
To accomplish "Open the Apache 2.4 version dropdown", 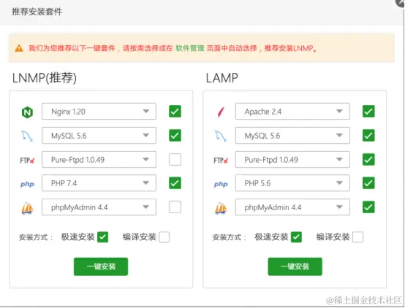I will tap(292, 112).
